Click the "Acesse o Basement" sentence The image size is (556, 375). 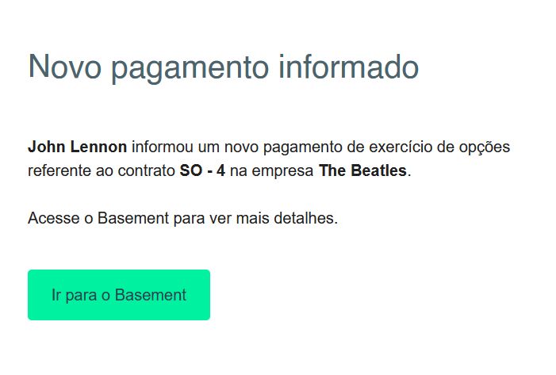coord(182,218)
